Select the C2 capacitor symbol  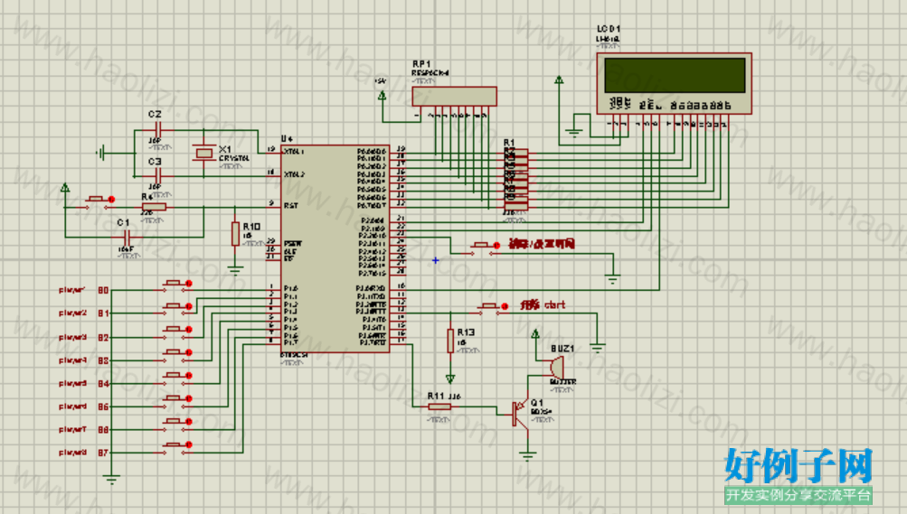pyautogui.click(x=155, y=130)
